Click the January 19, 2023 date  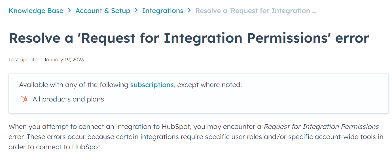63,60
